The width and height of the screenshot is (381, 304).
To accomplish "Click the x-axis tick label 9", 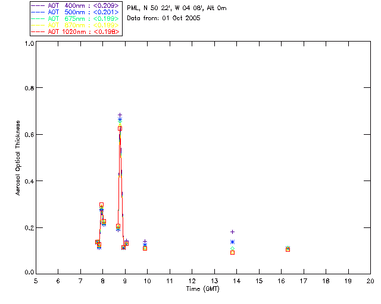I will pyautogui.click(x=125, y=281).
